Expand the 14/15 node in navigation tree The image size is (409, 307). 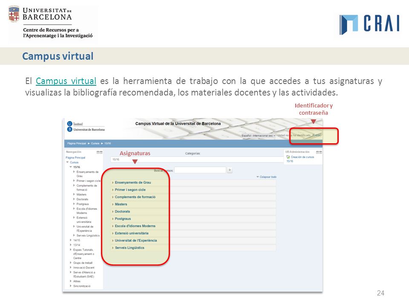(71, 240)
